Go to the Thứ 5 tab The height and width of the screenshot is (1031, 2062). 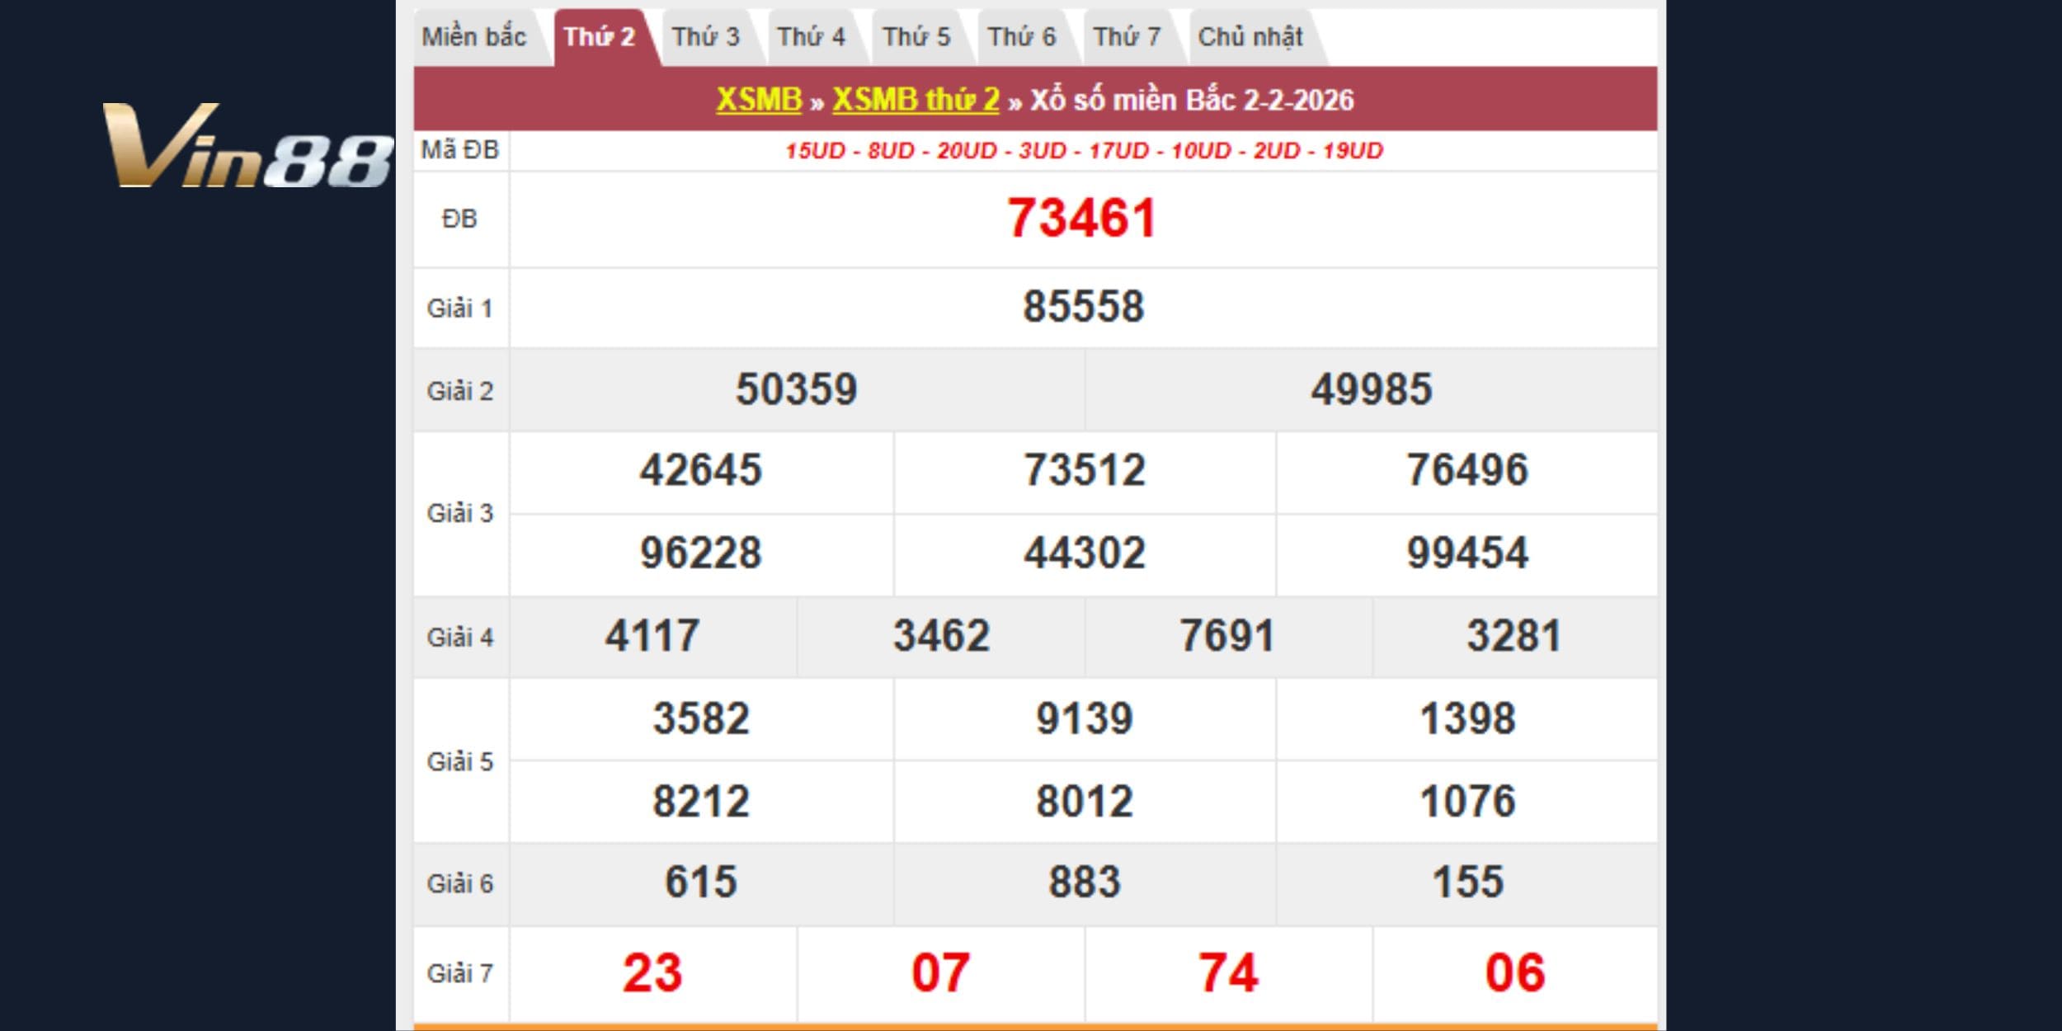tap(916, 37)
